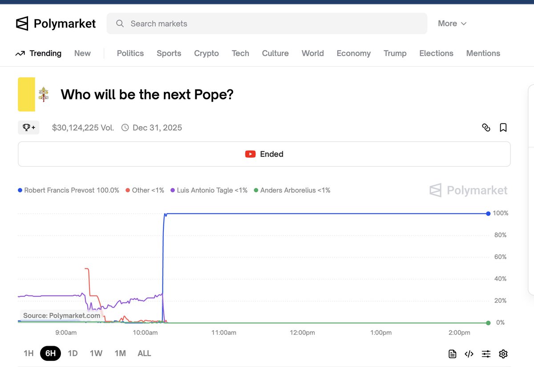This screenshot has height=367, width=534.
Task: Select the ALL chart range
Action: coord(144,353)
